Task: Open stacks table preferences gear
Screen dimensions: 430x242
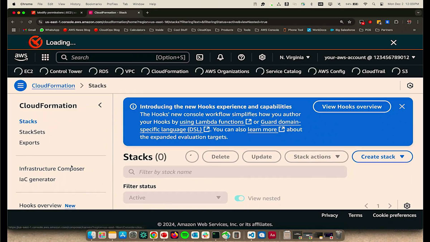Action: 407,206
